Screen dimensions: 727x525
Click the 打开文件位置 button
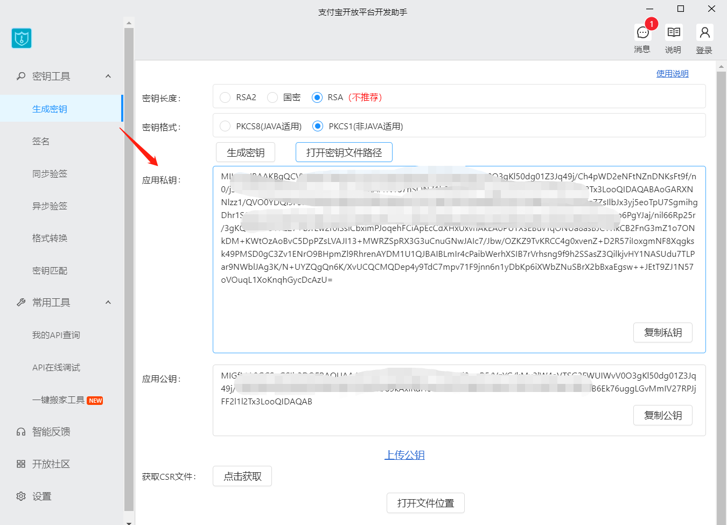click(425, 503)
